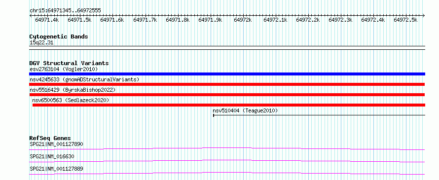The height and width of the screenshot is (180, 439).
Task: Open variant nsv6500563 (Sedlazeck2020) label
Action: click(x=71, y=100)
